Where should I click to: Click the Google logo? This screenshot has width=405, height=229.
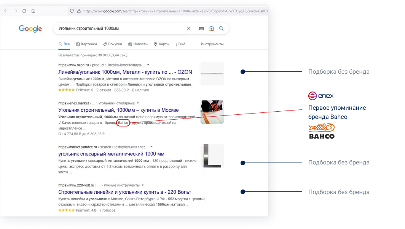coord(30,28)
